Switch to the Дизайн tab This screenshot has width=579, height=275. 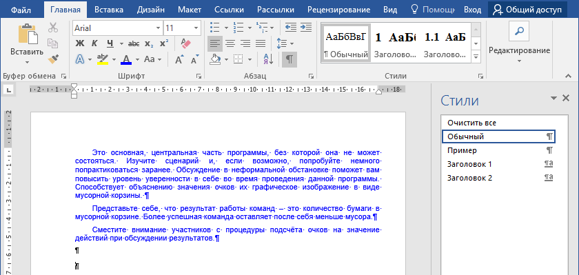[151, 10]
